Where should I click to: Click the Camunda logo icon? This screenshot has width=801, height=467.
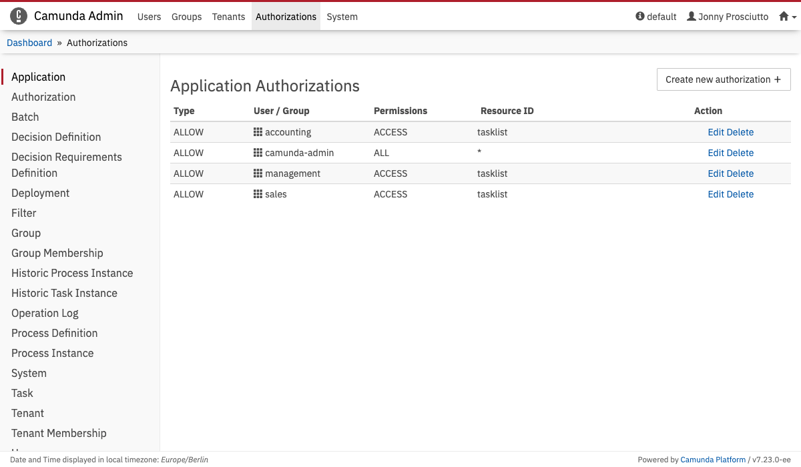tap(19, 16)
